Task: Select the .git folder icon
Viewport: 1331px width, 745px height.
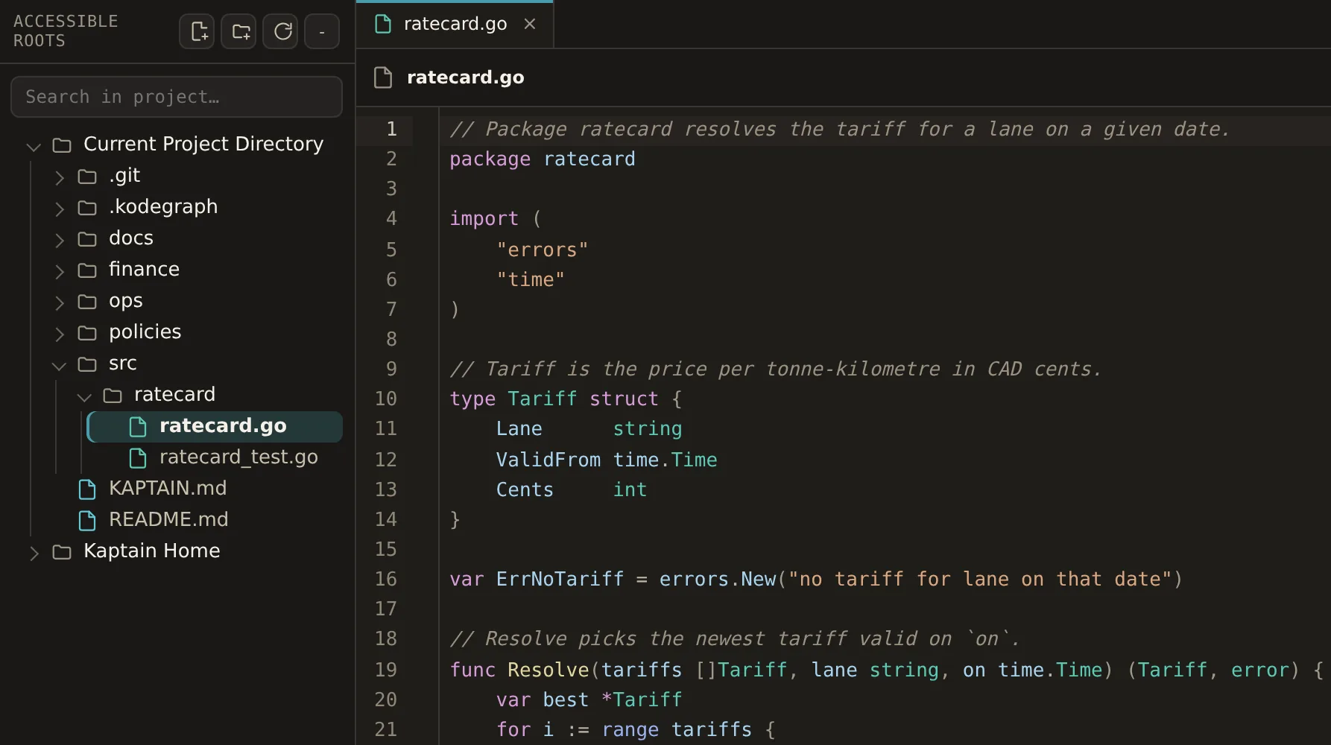Action: point(87,177)
